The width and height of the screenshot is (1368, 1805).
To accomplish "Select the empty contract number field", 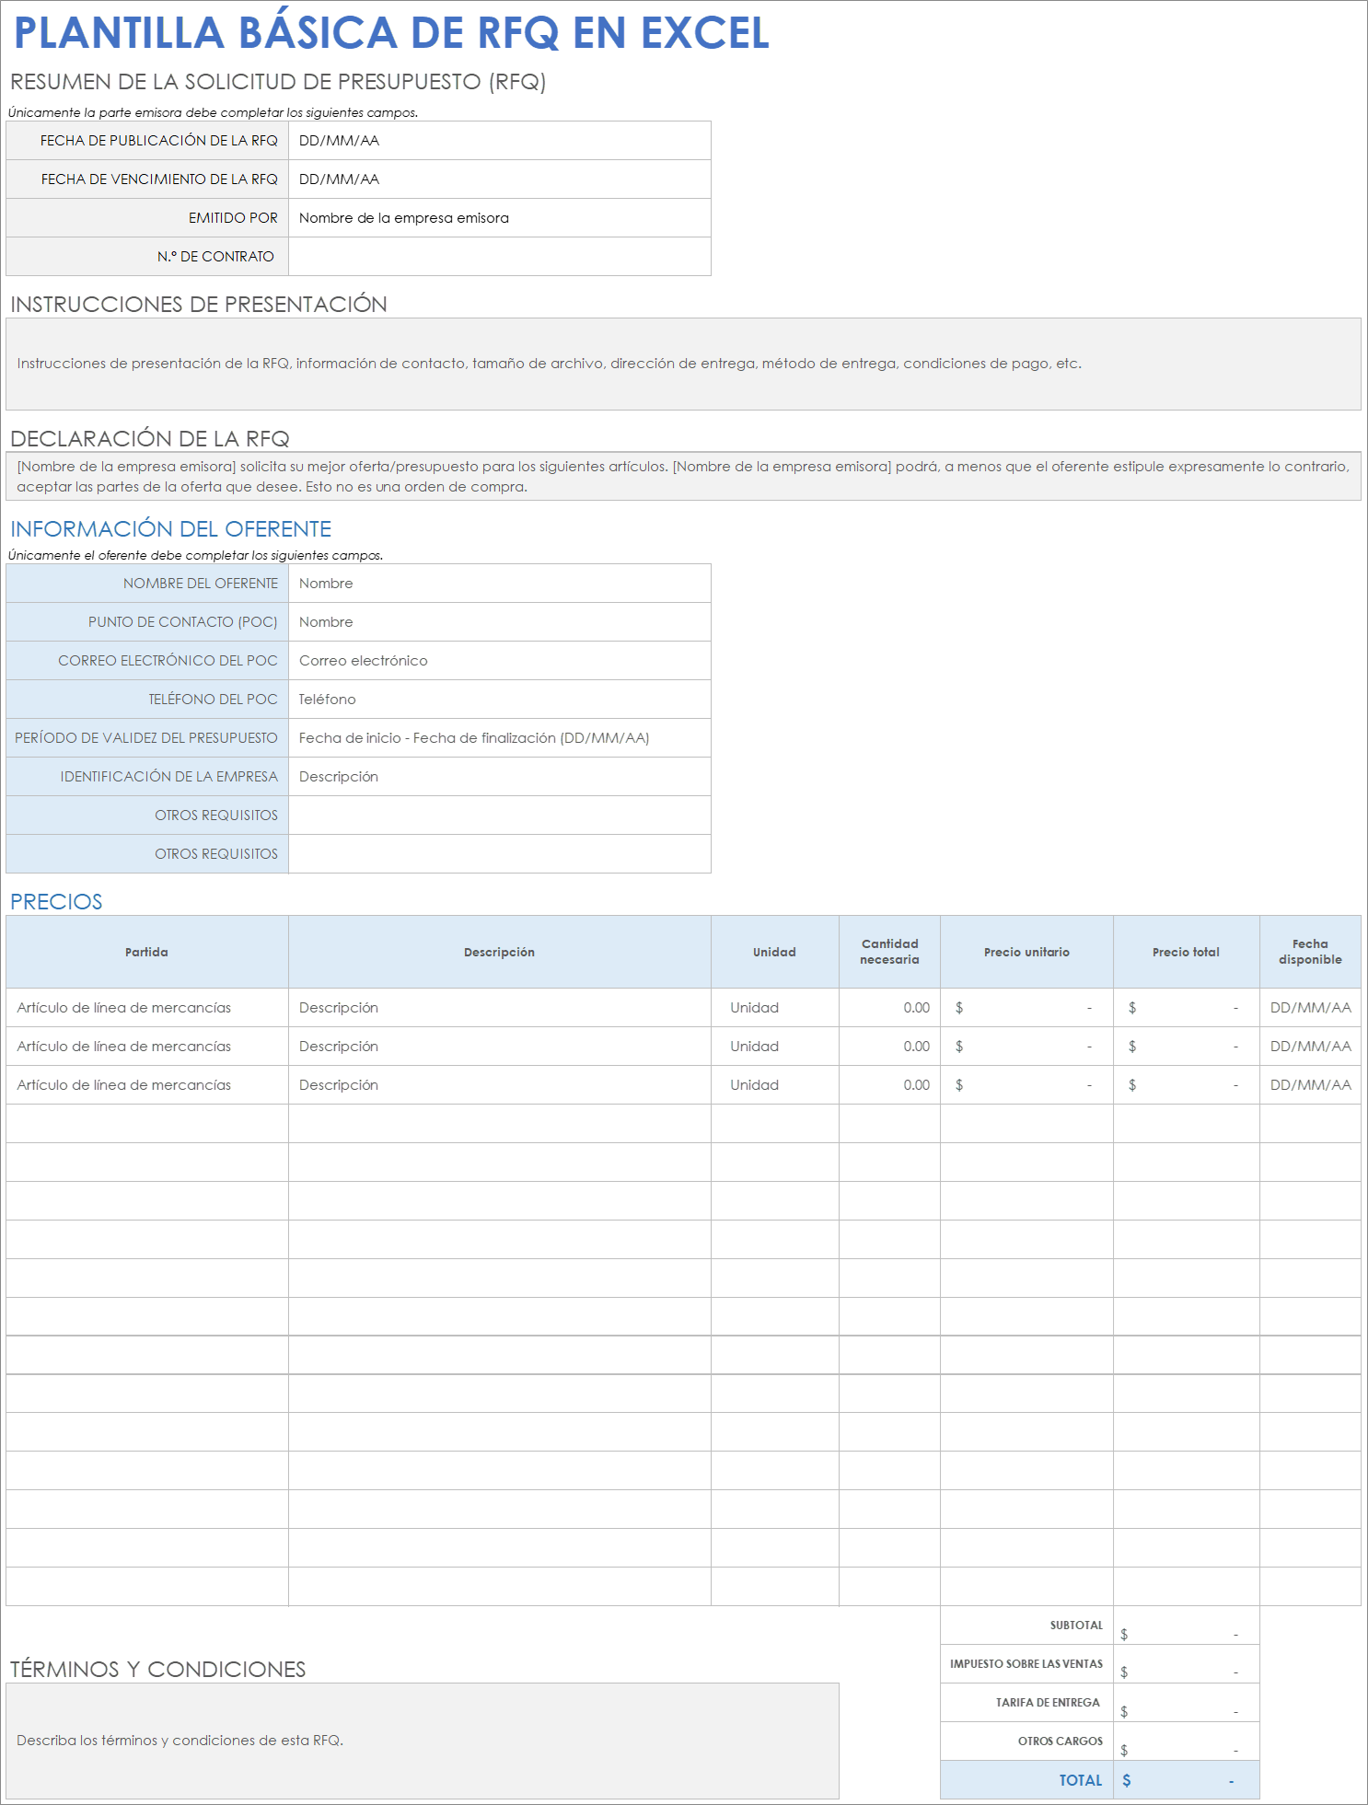I will click(499, 257).
